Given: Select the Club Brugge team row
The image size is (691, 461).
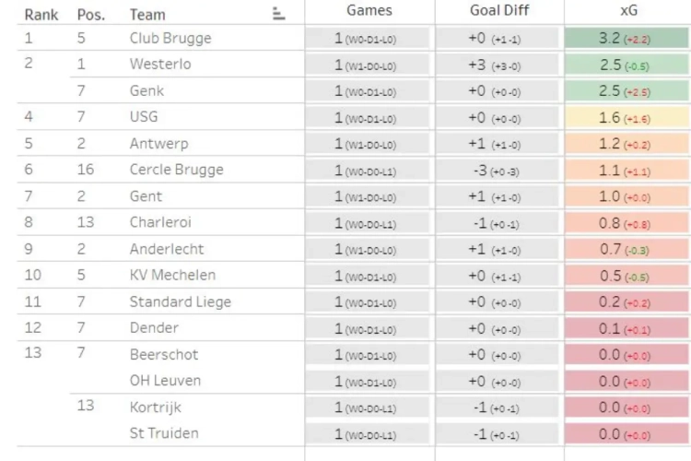Looking at the screenshot, I should point(354,38).
